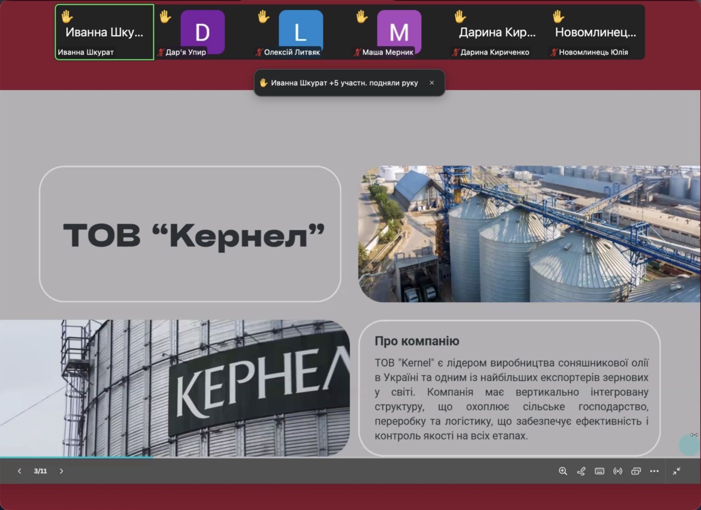Click the live broadcast icon
The width and height of the screenshot is (701, 510).
tap(618, 471)
